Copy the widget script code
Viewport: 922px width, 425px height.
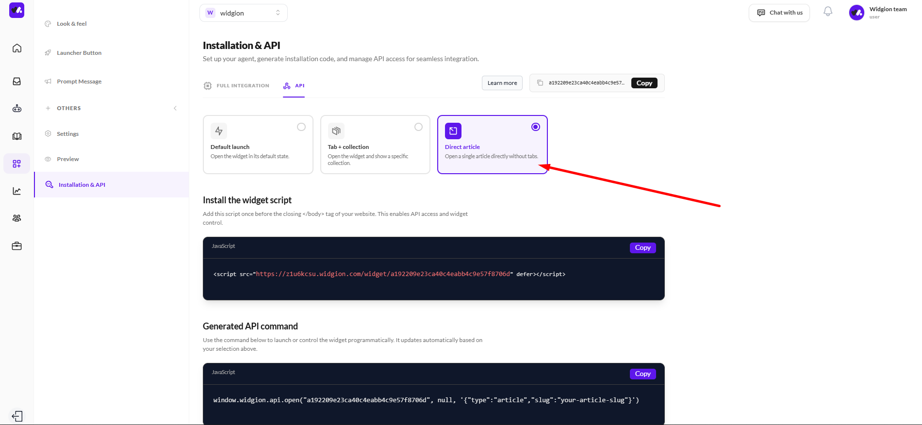(642, 248)
